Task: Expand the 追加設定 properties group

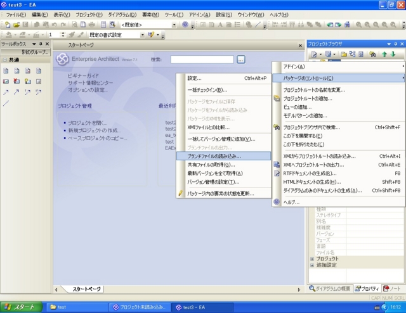Action: pos(312,265)
